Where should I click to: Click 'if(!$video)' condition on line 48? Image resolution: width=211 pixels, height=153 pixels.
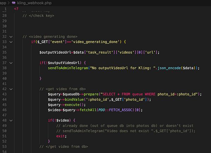point(59,120)
